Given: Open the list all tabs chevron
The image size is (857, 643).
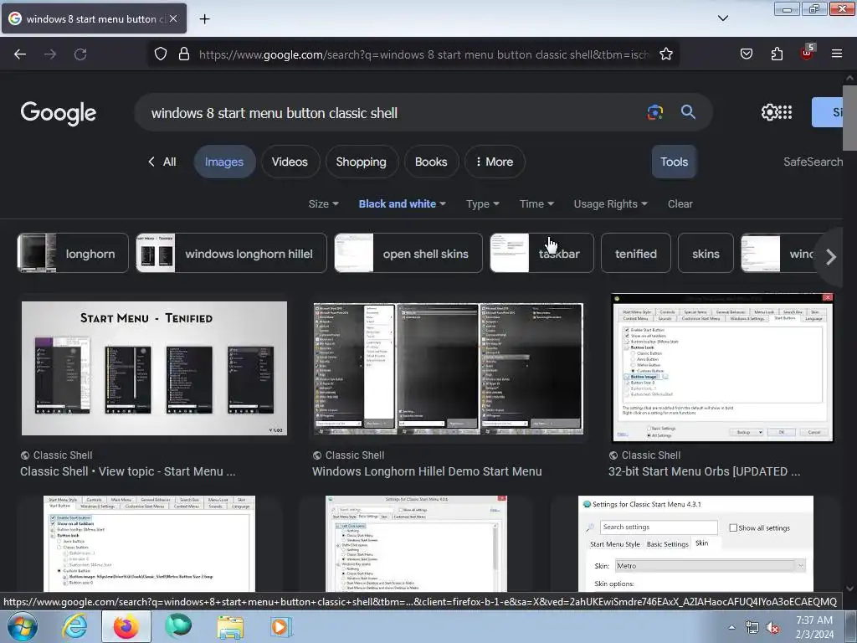Looking at the screenshot, I should click(x=723, y=18).
